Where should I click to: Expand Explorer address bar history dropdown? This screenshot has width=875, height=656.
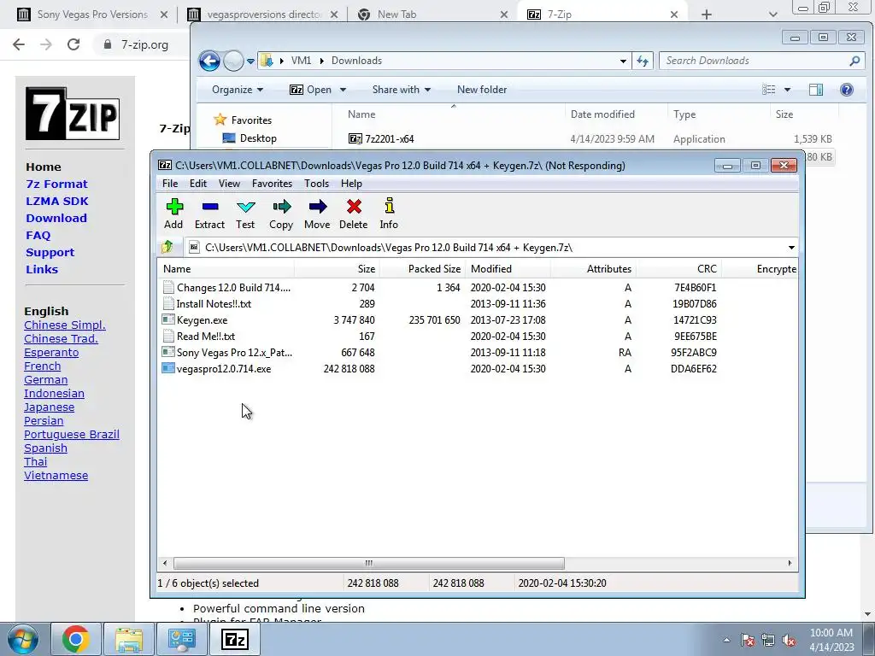coord(623,61)
